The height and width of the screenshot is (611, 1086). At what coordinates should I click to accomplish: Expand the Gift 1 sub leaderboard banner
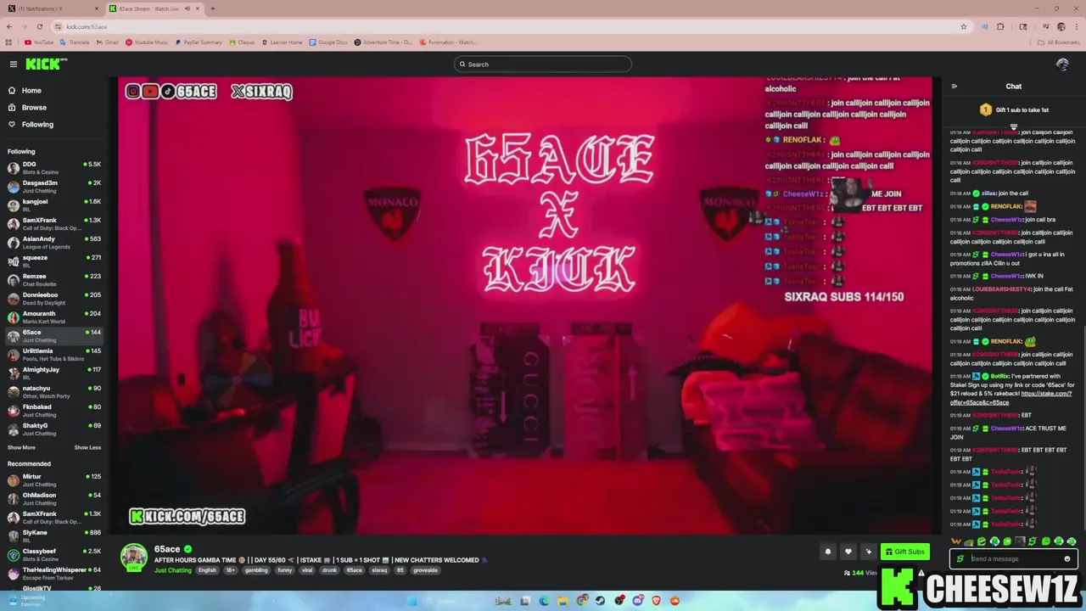[1013, 126]
